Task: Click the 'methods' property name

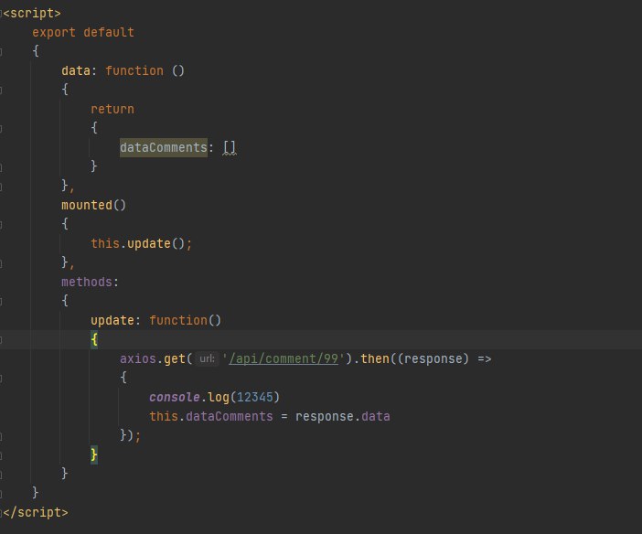Action: tap(87, 282)
